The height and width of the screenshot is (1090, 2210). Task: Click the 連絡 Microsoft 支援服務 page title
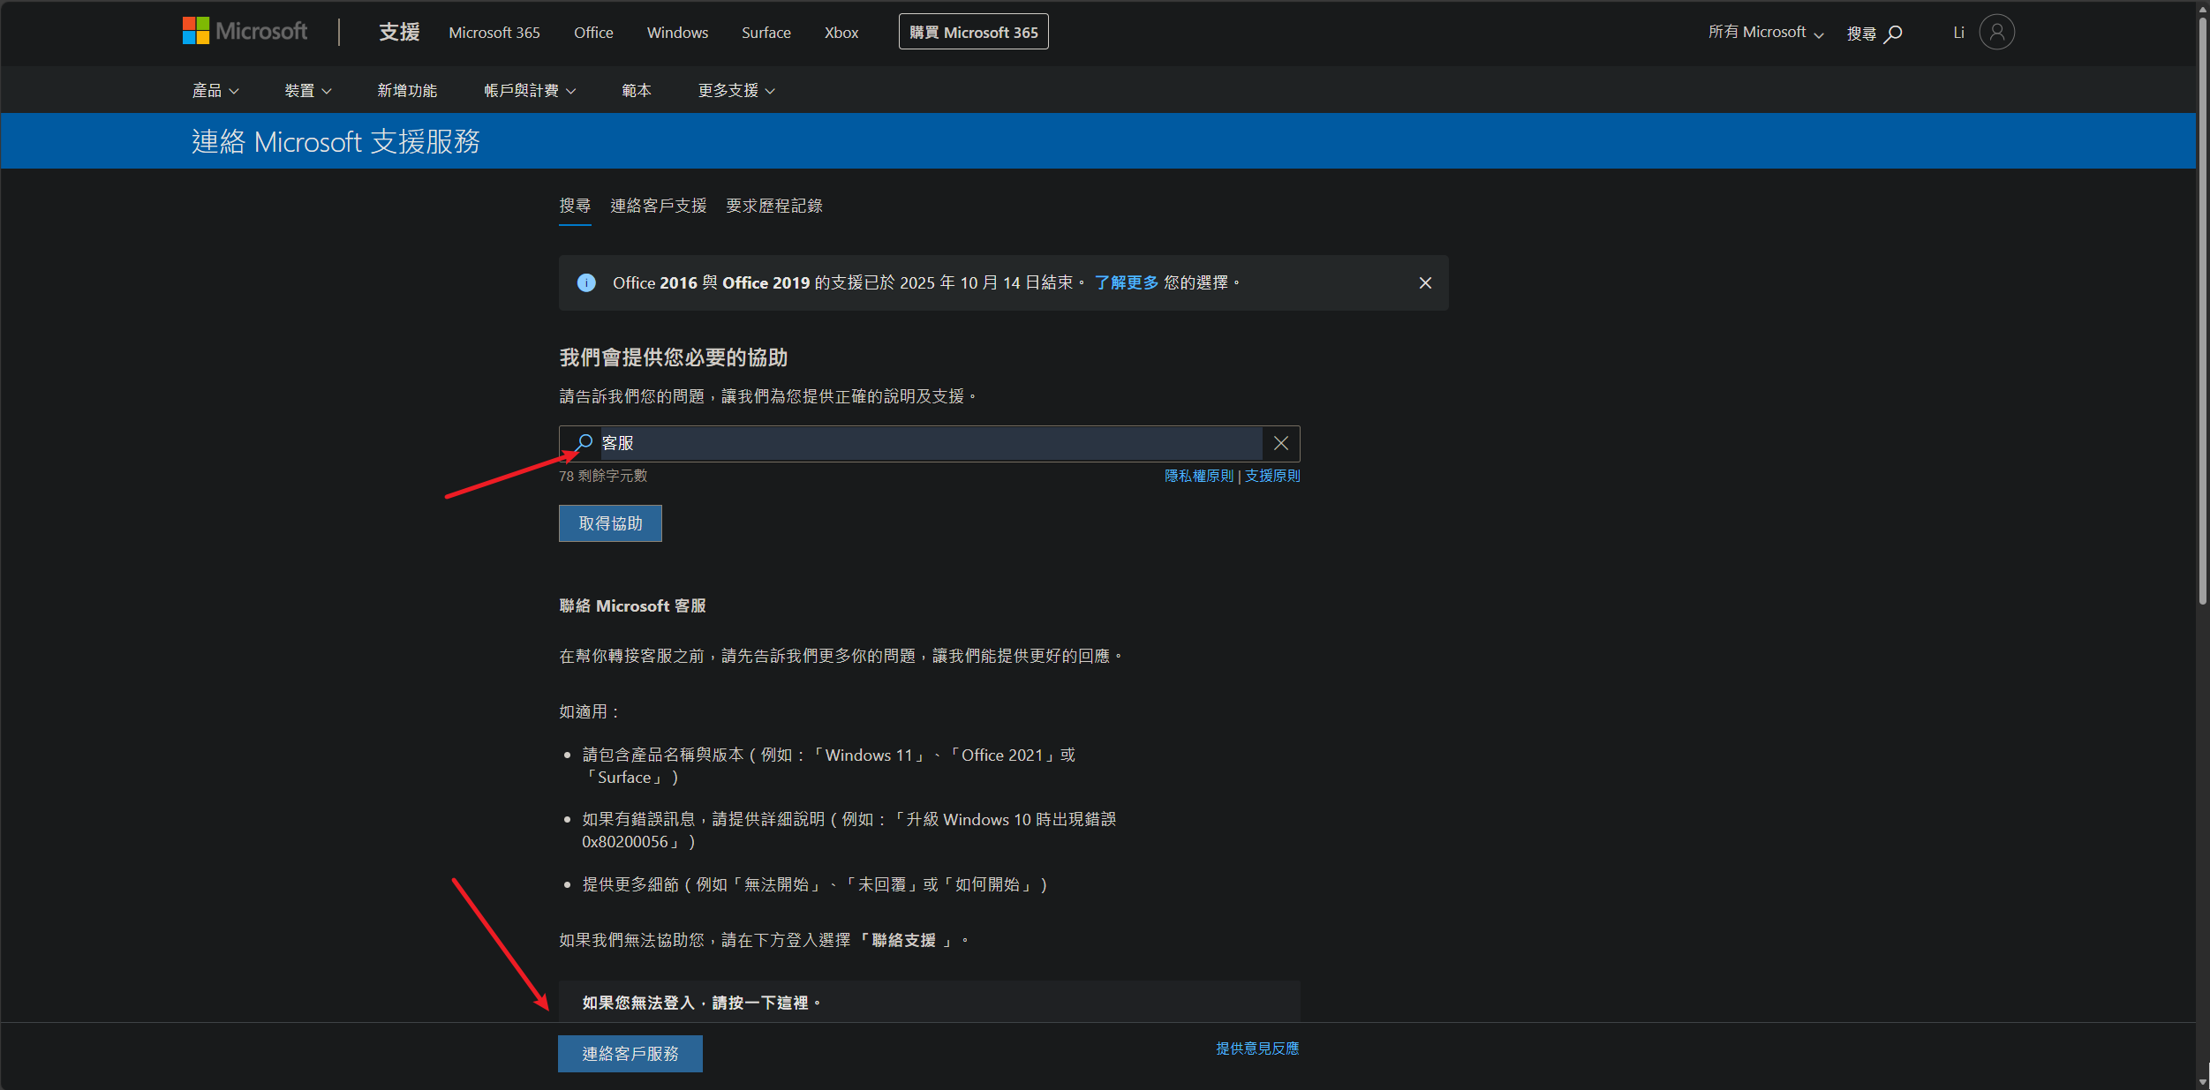point(336,142)
